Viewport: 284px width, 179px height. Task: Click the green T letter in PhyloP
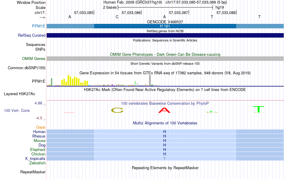259,109
